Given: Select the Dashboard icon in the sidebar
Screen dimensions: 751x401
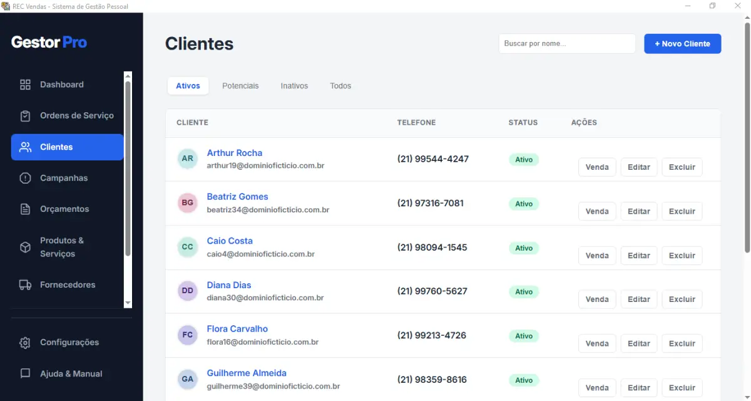Looking at the screenshot, I should (x=25, y=84).
